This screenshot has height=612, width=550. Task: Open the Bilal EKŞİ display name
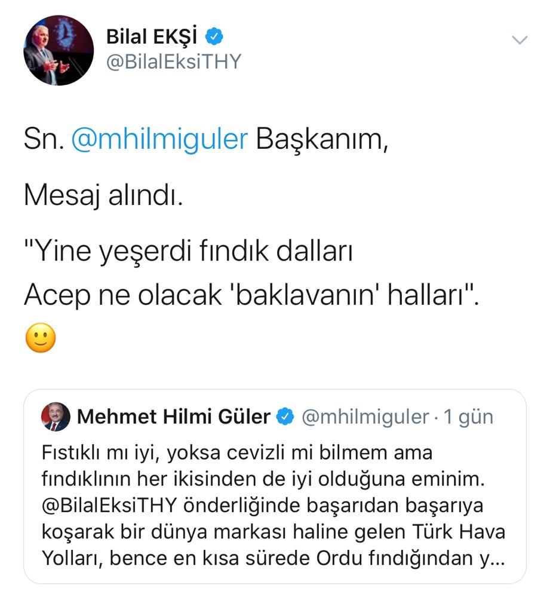[x=152, y=37]
